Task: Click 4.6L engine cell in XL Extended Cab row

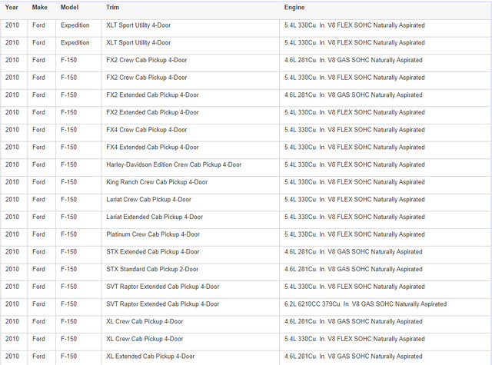Action: point(354,357)
